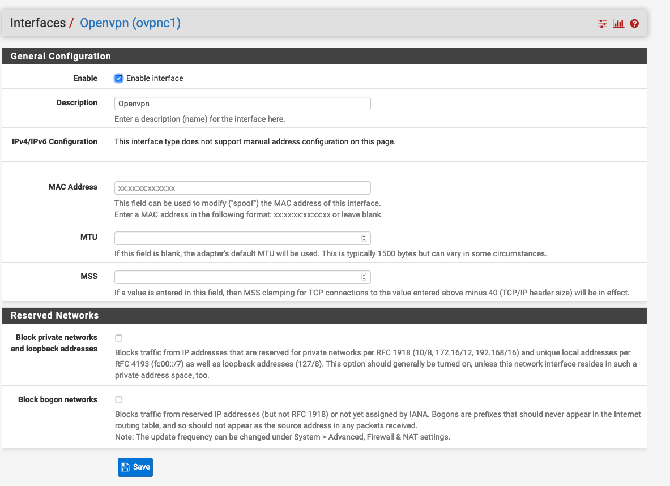Image resolution: width=670 pixels, height=486 pixels.
Task: Click the MSS number field
Action: [242, 277]
